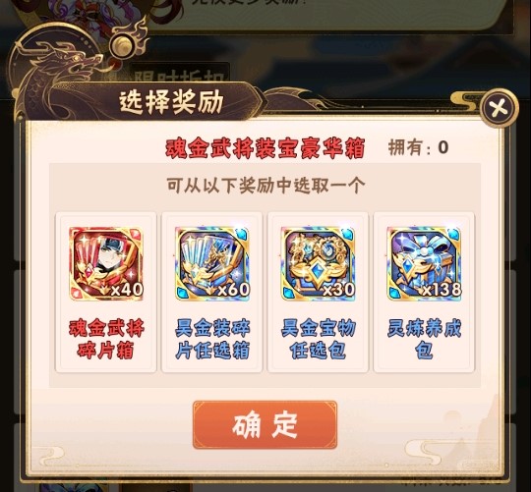This screenshot has height=492, width=531.
Task: Click the 魂金武将碎片箱 red label text
Action: [106, 339]
